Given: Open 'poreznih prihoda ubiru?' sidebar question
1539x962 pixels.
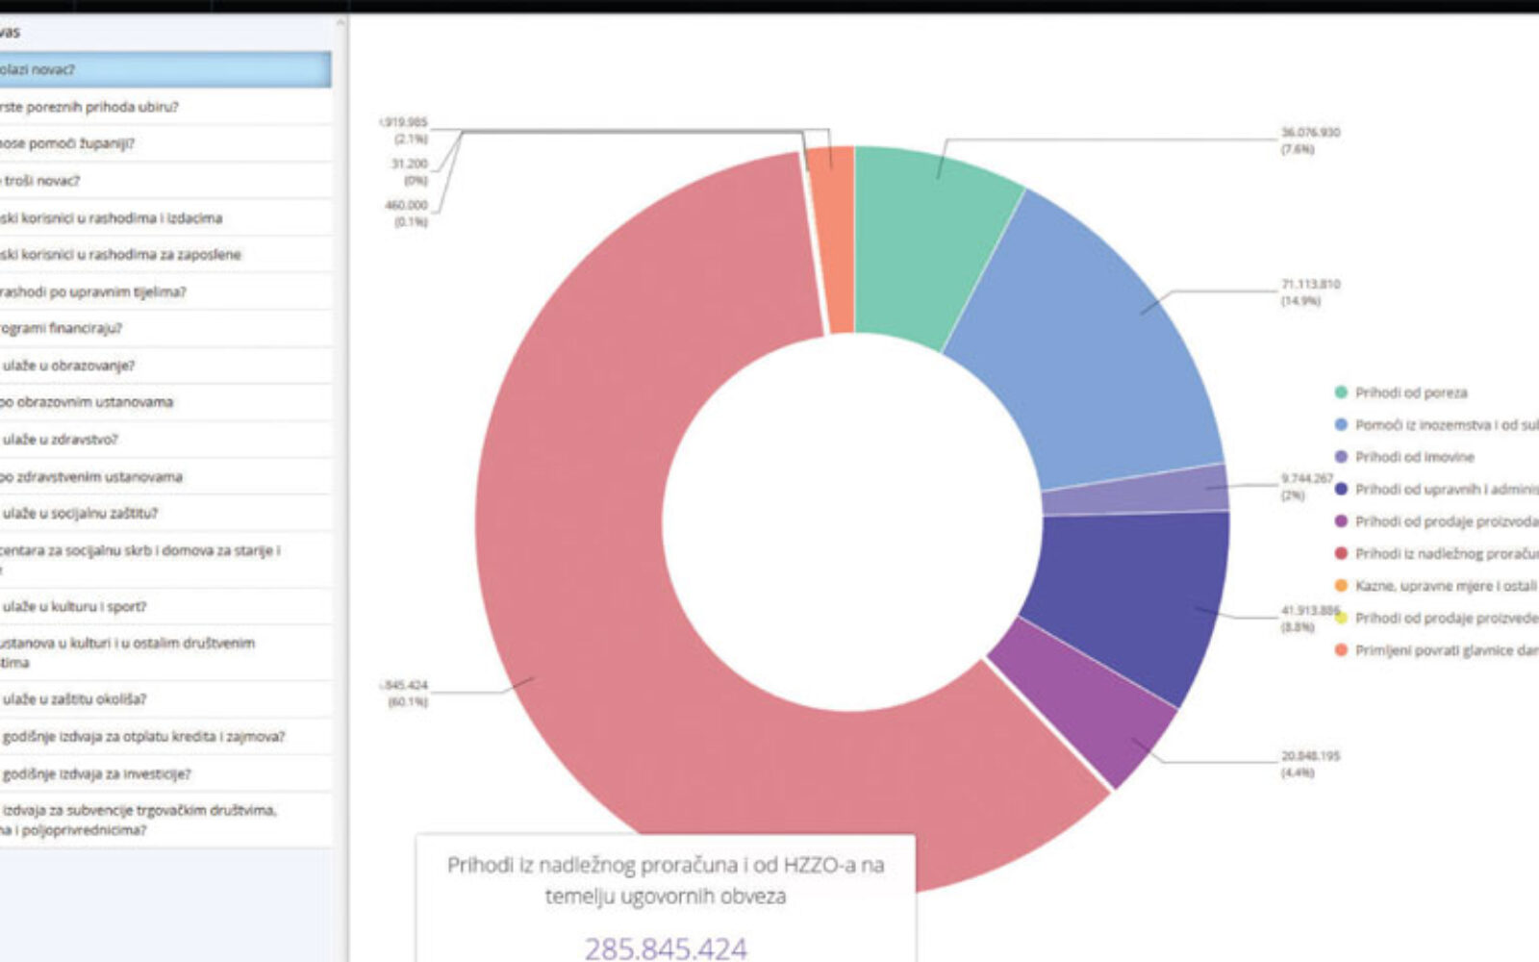Looking at the screenshot, I should (x=164, y=107).
